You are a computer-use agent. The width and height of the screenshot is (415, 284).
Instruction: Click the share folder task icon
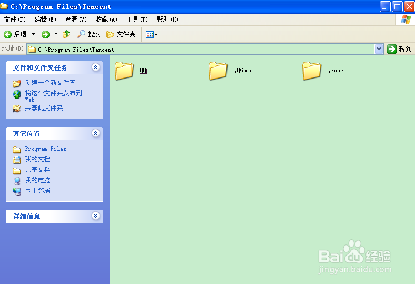[x=17, y=108]
